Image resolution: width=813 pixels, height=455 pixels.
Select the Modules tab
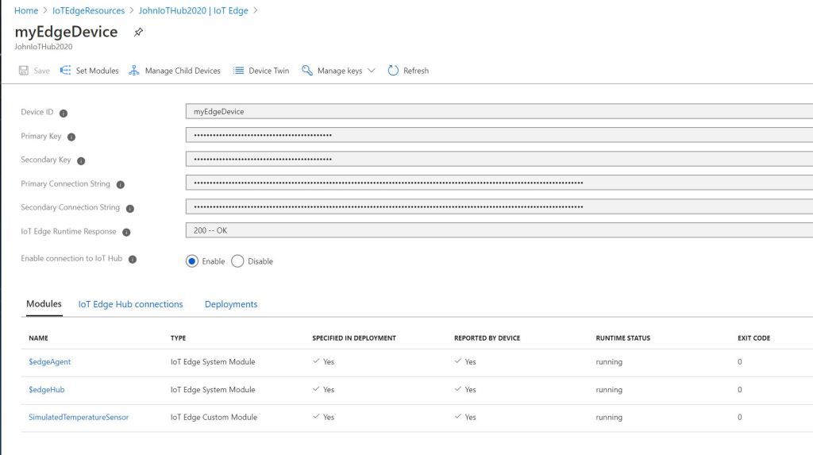44,304
